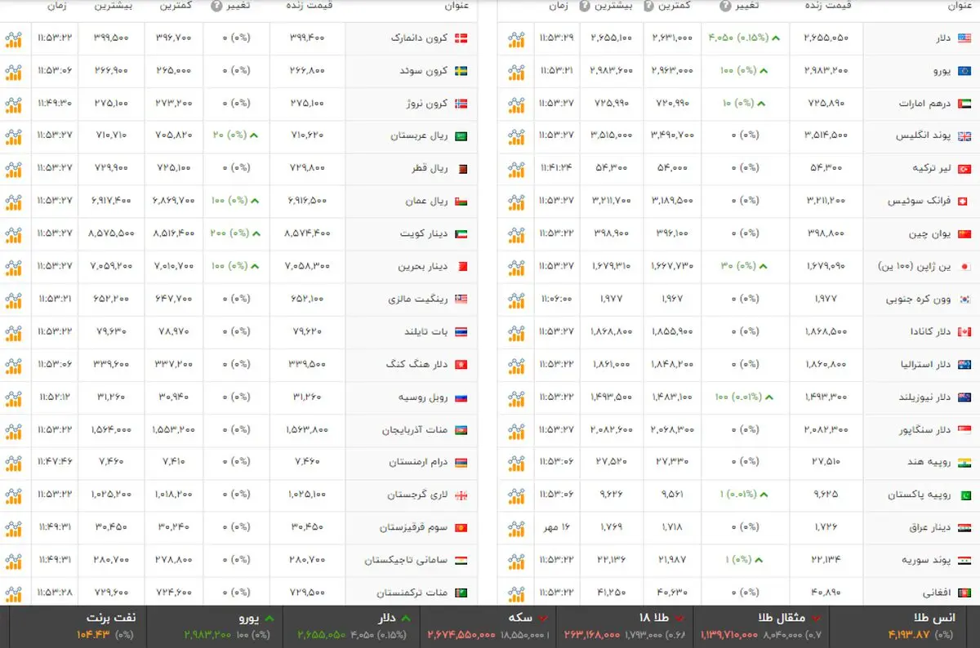Open the لاری گرجستان currency link
This screenshot has height=648, width=980.
[417, 495]
